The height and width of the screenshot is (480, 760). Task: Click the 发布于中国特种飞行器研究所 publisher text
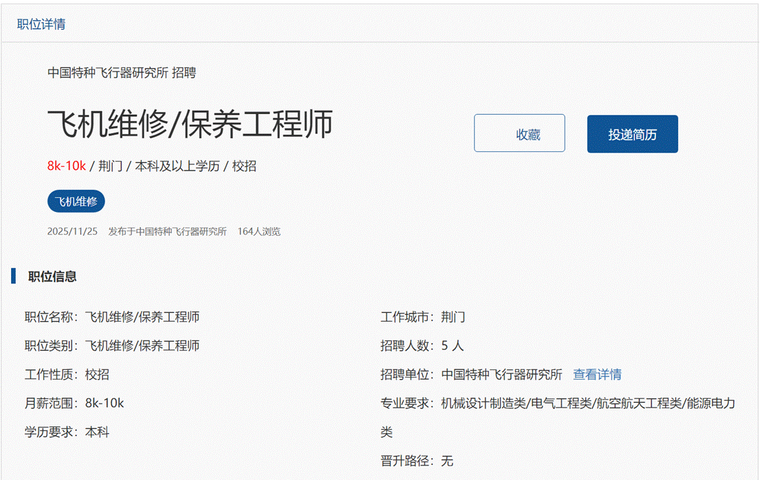(167, 232)
